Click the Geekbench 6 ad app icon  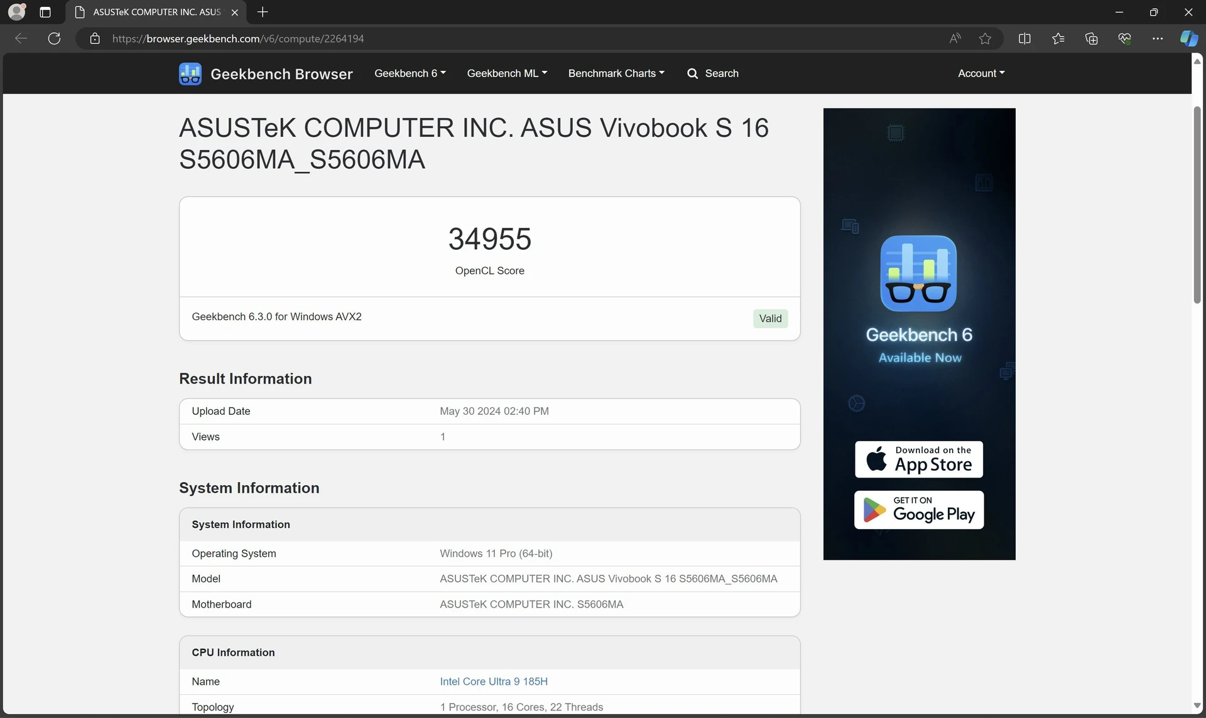point(918,273)
